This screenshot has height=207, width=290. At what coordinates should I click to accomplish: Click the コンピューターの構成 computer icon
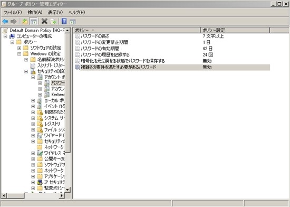click(x=12, y=36)
